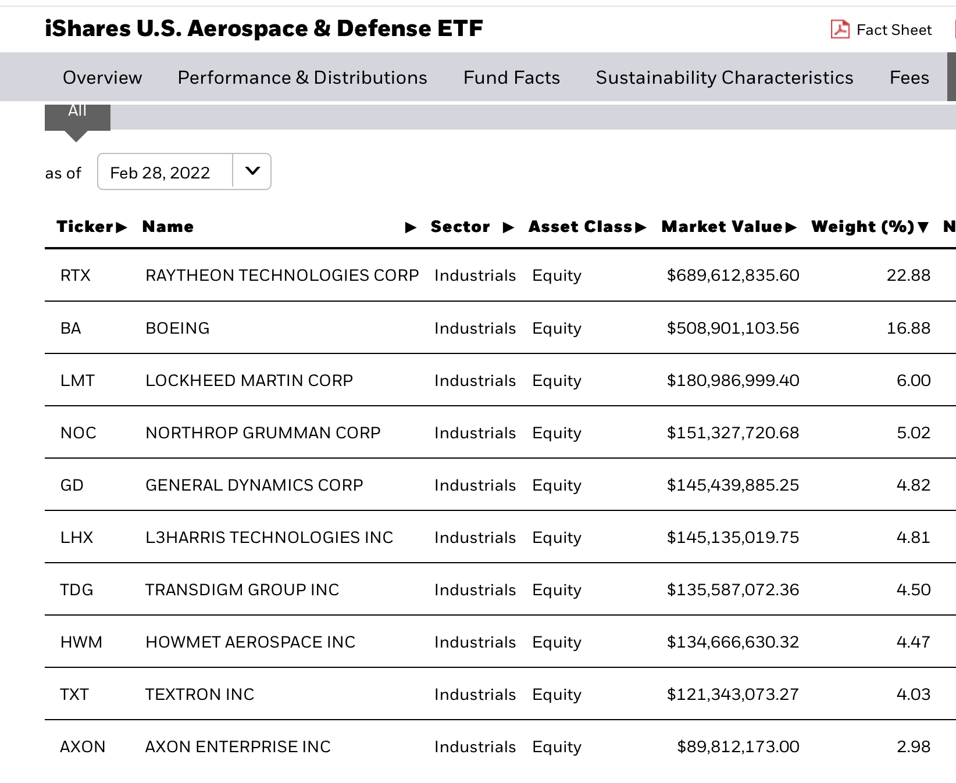Viewport: 956px width, 783px height.
Task: Sort by Sector column arrow
Action: (508, 227)
